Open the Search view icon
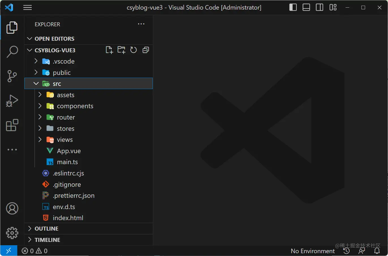Screen dimensions: 388x256 point(12,52)
